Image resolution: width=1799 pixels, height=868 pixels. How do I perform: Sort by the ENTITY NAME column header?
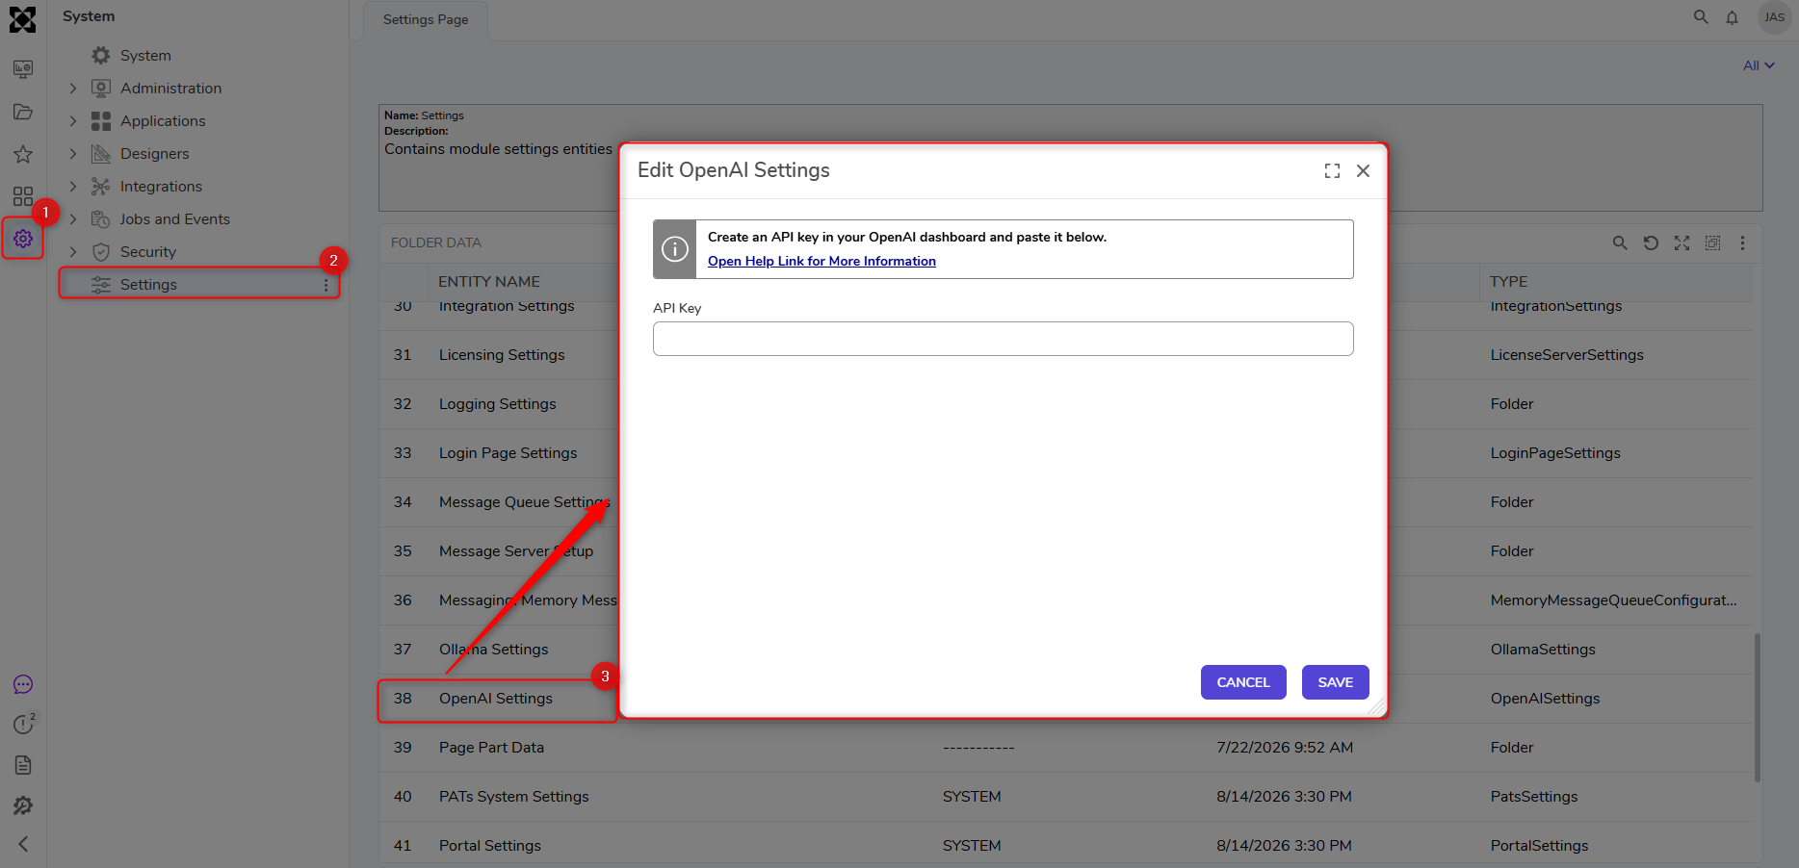point(489,282)
